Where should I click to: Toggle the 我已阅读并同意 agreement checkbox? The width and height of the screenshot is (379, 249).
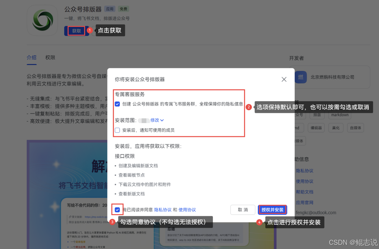pos(117,210)
